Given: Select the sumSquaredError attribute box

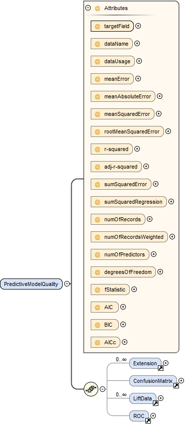Looking at the screenshot, I should [x=121, y=185].
